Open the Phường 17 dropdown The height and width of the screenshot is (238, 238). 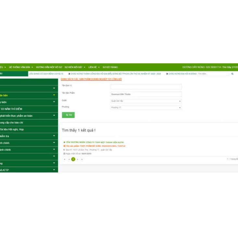(x=146, y=107)
